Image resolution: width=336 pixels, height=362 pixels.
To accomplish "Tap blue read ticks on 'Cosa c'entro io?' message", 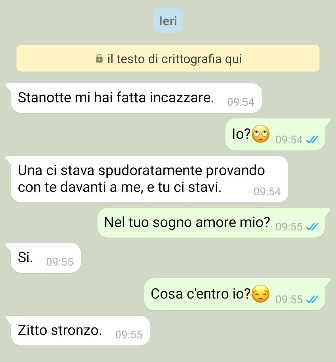I will pyautogui.click(x=312, y=299).
